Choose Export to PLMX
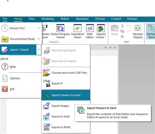The width and height of the screenshot is (155, 134). pyautogui.click(x=66, y=127)
